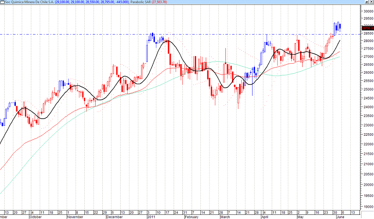Click the 23000 price axis label
The height and width of the screenshot is (219, 374).
[x=369, y=125]
